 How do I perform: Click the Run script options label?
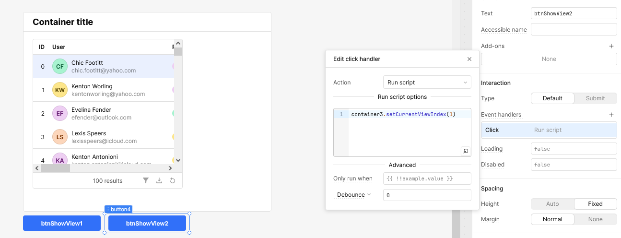click(402, 97)
